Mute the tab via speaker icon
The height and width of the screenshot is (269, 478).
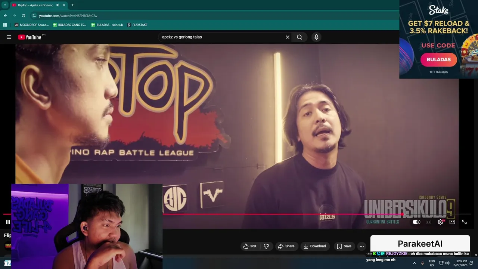(x=58, y=5)
